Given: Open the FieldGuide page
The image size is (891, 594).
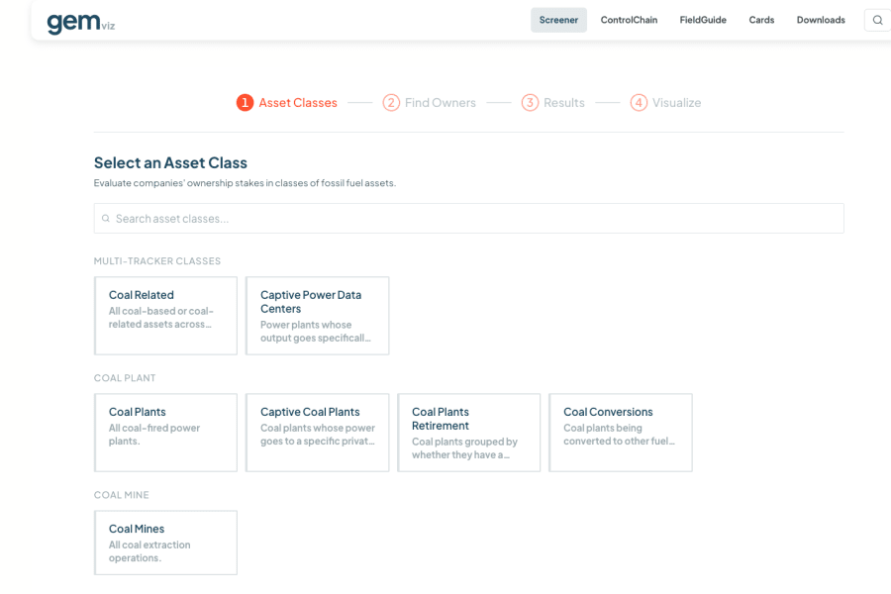Looking at the screenshot, I should tap(703, 20).
